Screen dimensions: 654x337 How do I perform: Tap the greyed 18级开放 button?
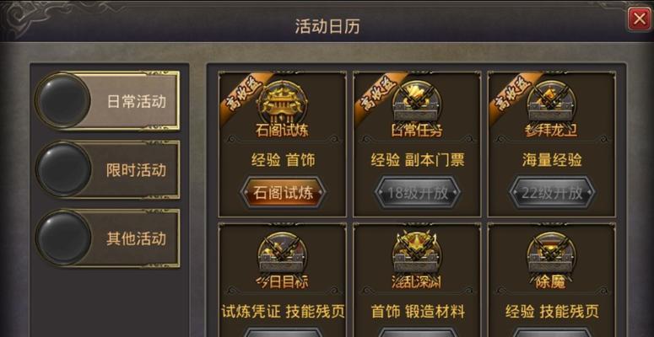418,193
